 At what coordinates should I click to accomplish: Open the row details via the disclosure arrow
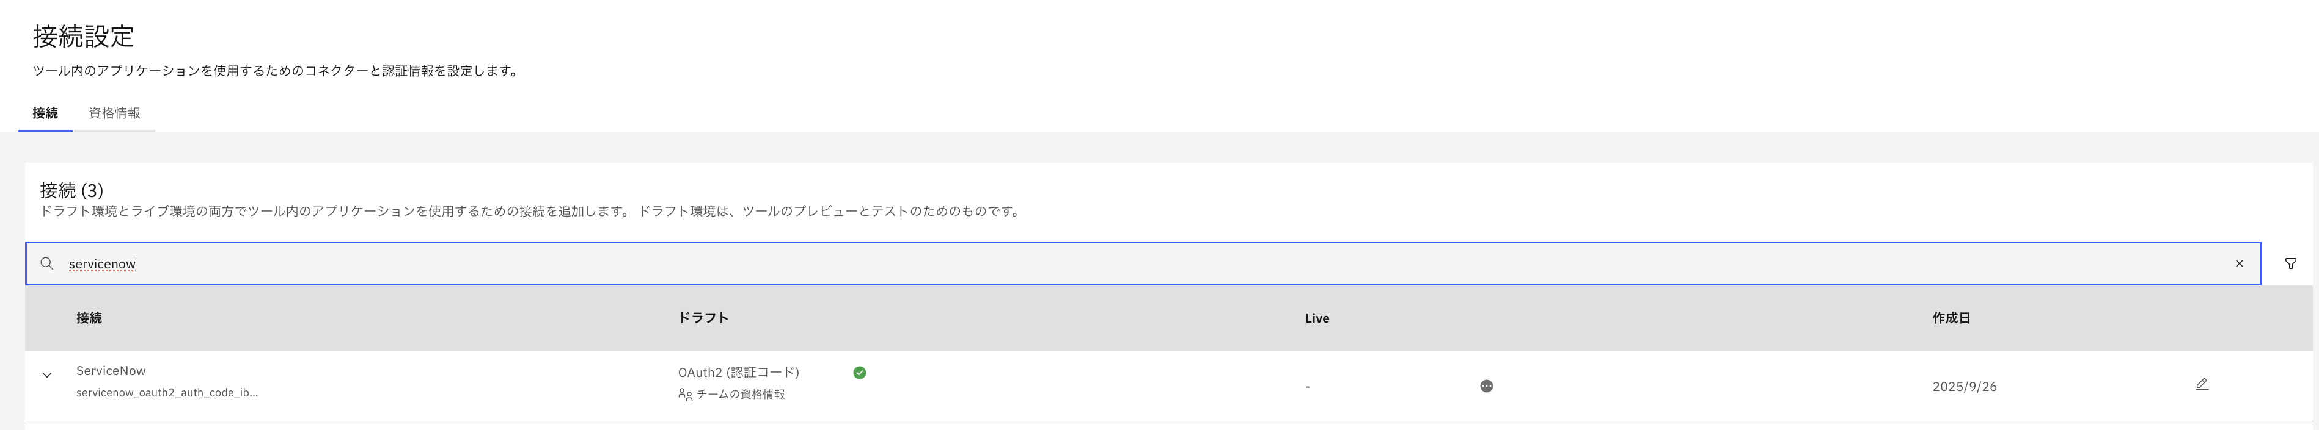(x=46, y=376)
